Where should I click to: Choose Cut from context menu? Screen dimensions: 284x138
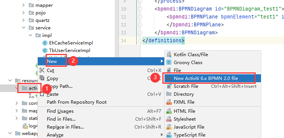(101, 71)
